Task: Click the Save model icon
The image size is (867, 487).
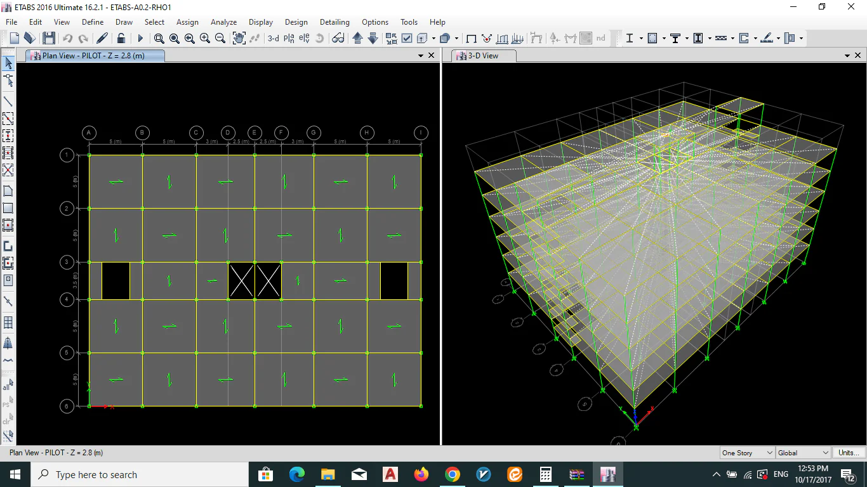Action: coord(49,39)
